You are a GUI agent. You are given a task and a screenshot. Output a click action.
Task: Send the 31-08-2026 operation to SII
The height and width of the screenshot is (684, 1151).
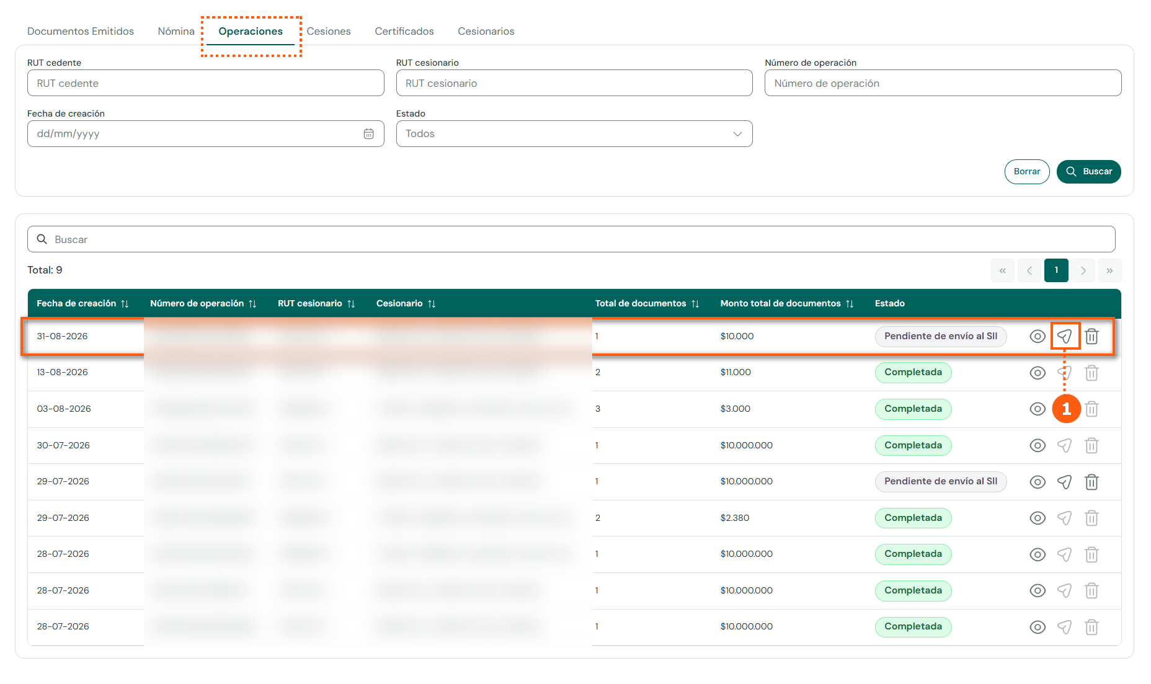coord(1065,336)
